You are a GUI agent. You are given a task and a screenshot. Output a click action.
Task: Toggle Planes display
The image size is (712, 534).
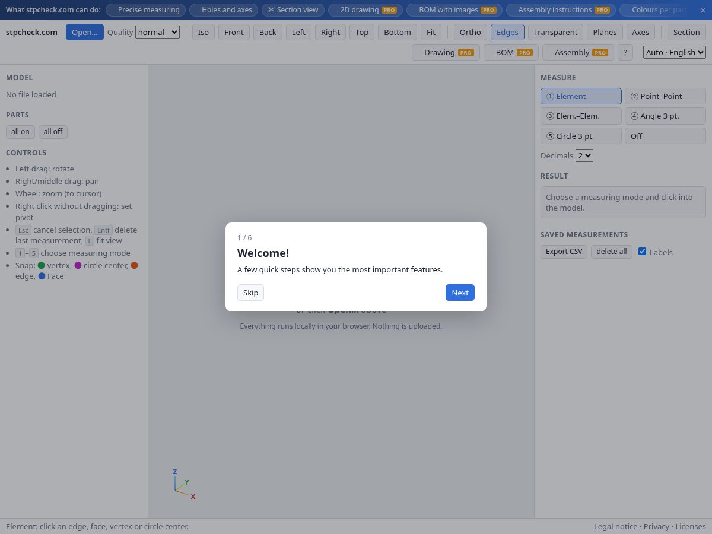tap(605, 32)
